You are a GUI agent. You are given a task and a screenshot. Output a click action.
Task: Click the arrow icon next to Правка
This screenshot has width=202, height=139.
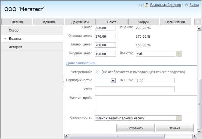pyautogui.click(x=5, y=39)
